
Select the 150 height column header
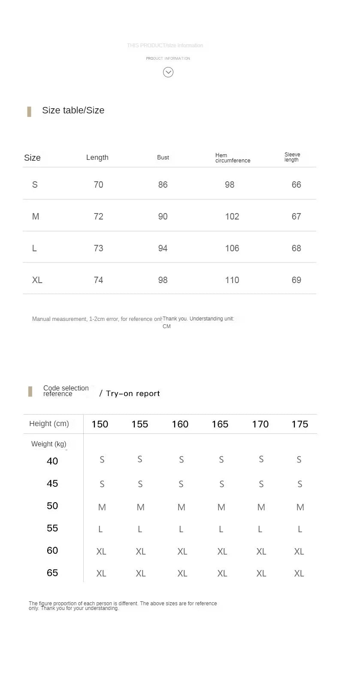(x=100, y=424)
